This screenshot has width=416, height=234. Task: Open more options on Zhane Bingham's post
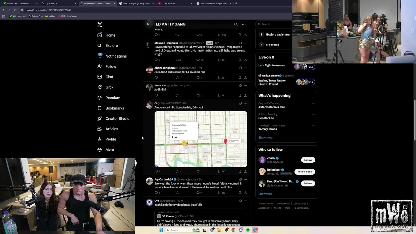245,68
